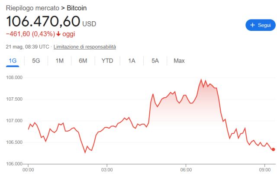Click the 06:00 label on the time axis
This screenshot has height=175, width=277.
(186, 170)
